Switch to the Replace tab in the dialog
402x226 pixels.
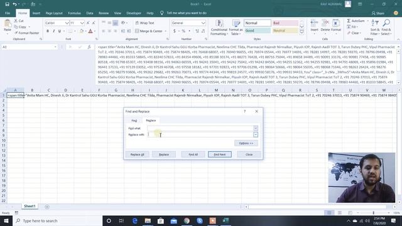tap(151, 121)
